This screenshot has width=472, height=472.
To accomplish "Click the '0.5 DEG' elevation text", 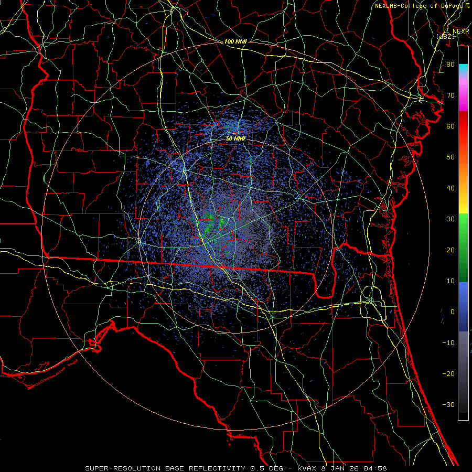I will (x=267, y=468).
